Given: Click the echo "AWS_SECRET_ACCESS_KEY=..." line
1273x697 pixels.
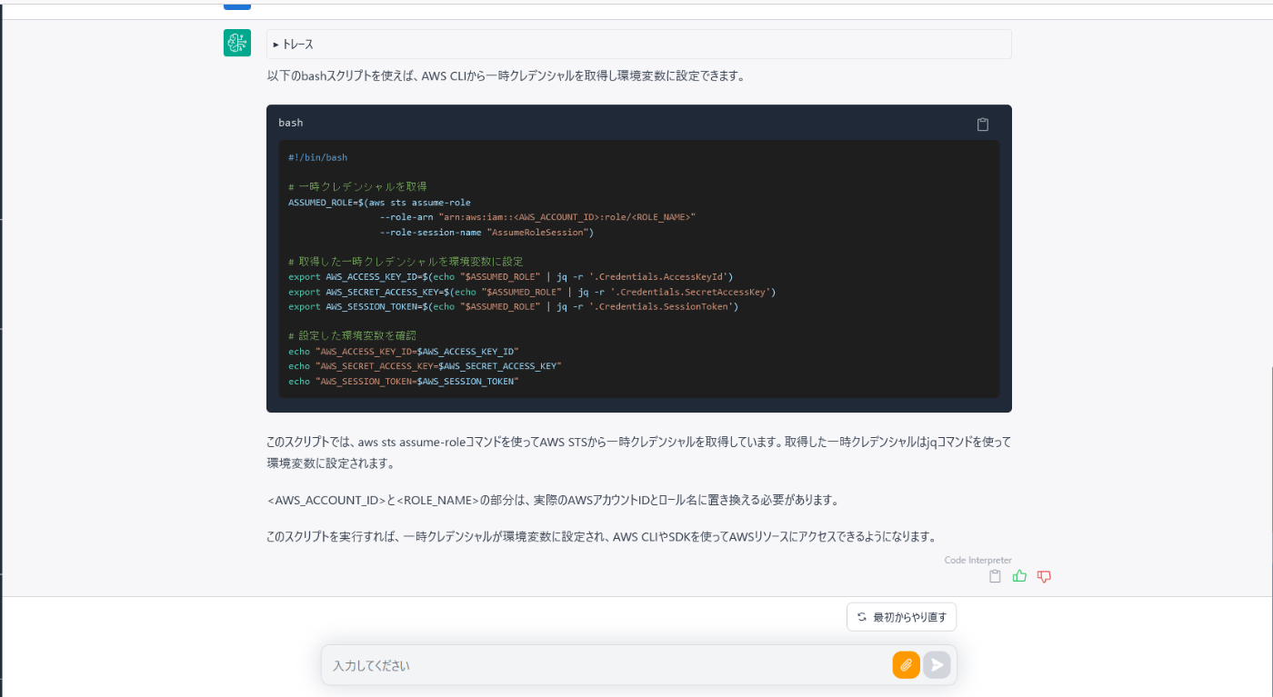Looking at the screenshot, I should [425, 366].
